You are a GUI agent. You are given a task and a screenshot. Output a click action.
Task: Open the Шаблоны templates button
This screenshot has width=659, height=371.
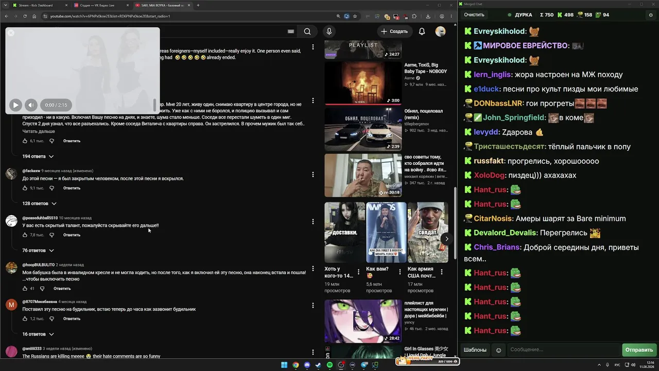coord(475,350)
